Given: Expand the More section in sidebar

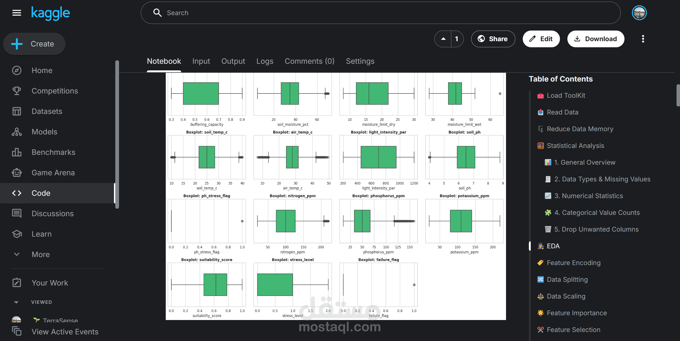Looking at the screenshot, I should tap(41, 254).
